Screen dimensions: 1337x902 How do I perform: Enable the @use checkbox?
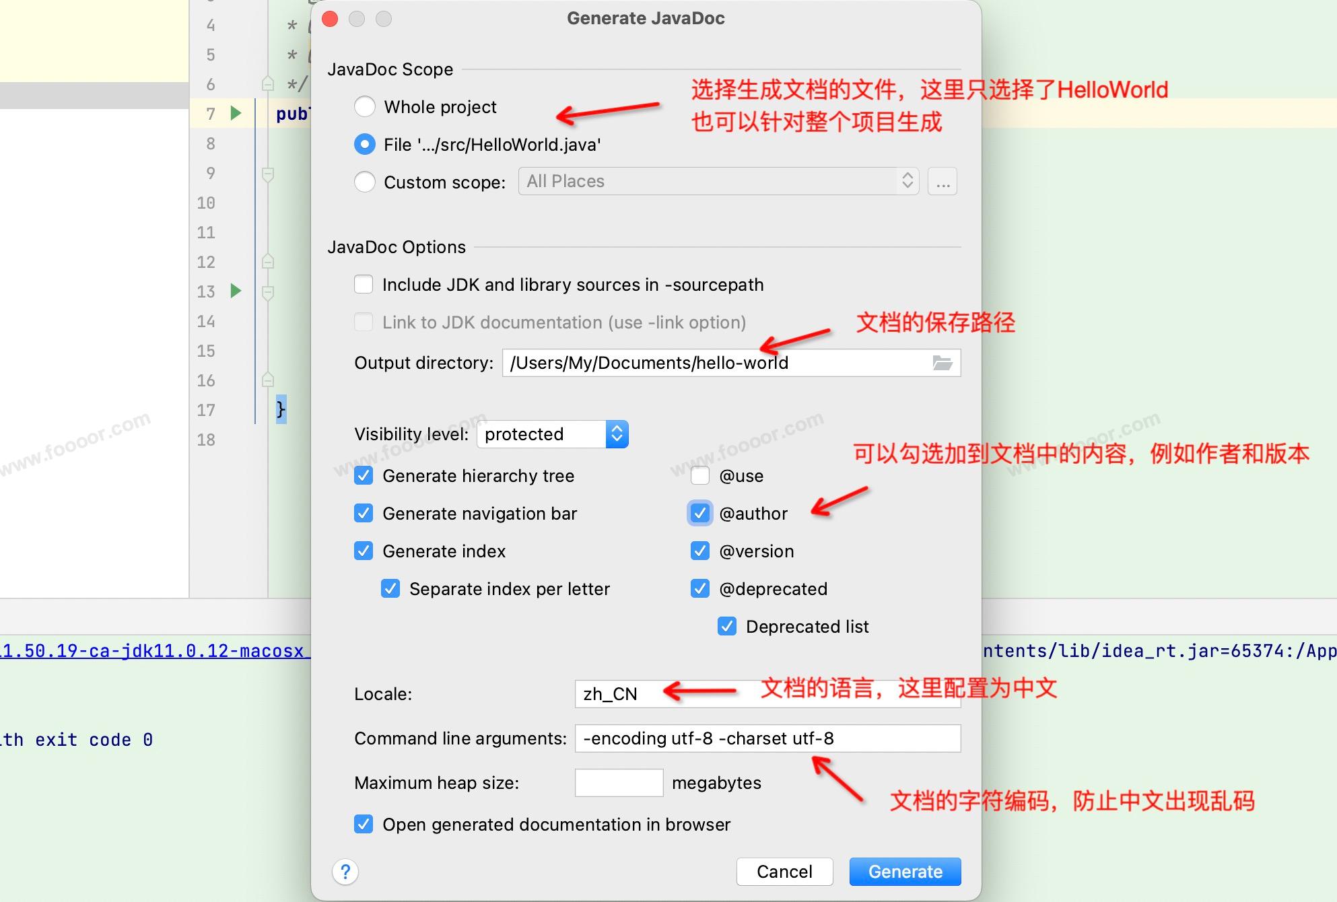(700, 476)
